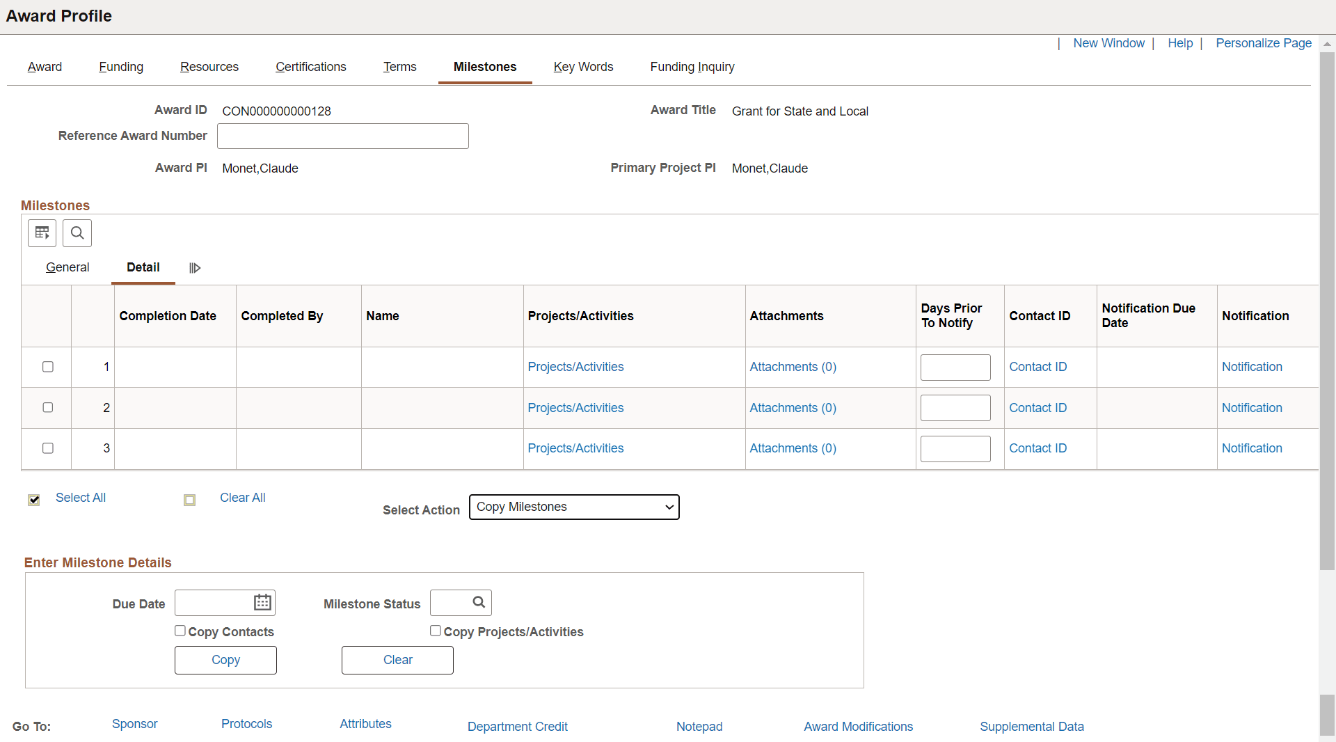Select the Milestones tab

tap(485, 67)
